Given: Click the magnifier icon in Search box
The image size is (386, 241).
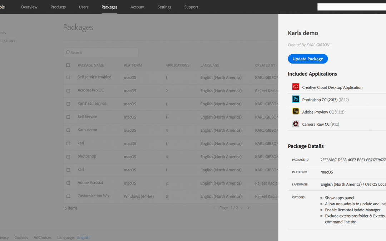Looking at the screenshot, I should [x=68, y=52].
